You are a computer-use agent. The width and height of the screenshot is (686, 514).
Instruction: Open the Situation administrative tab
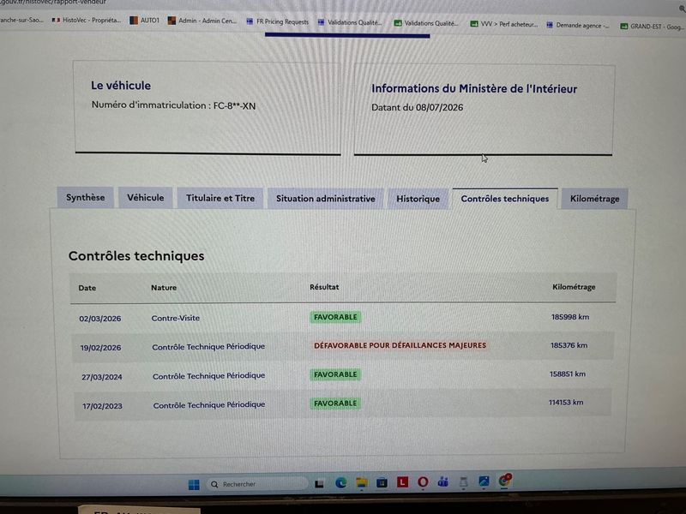pyautogui.click(x=326, y=199)
